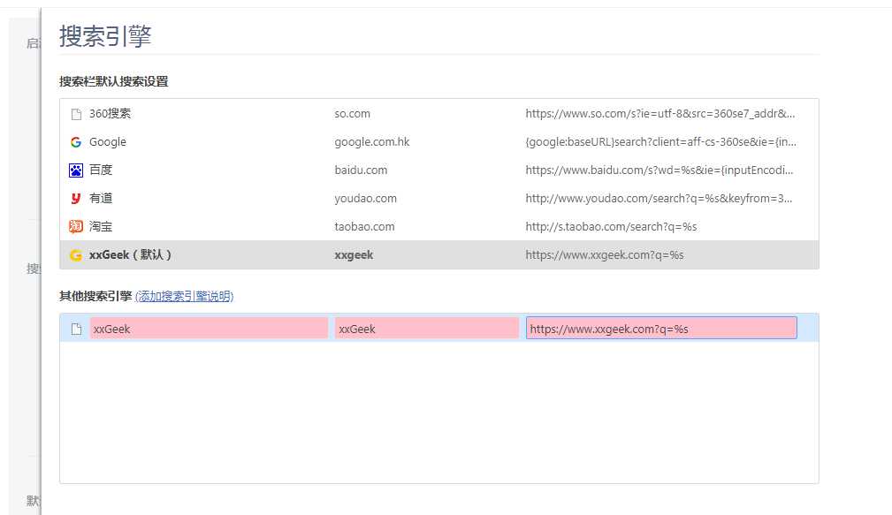This screenshot has width=892, height=515.
Task: Click the youdao.com keyword
Action: (x=365, y=199)
